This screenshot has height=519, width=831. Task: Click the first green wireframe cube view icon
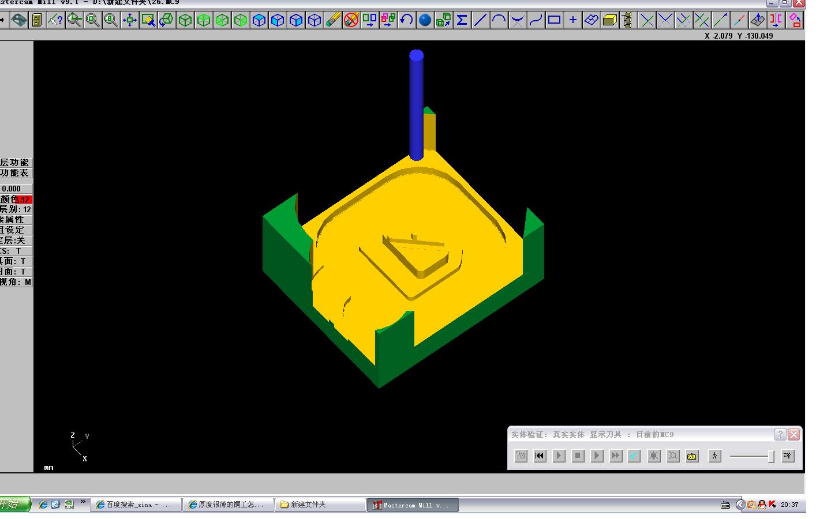coord(185,20)
